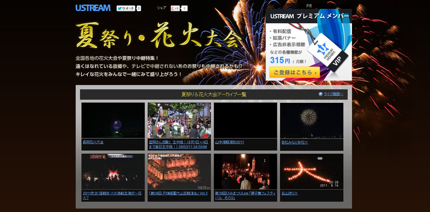
Task: Open the 長岡花火大会 video thumbnail
Action: click(x=113, y=121)
